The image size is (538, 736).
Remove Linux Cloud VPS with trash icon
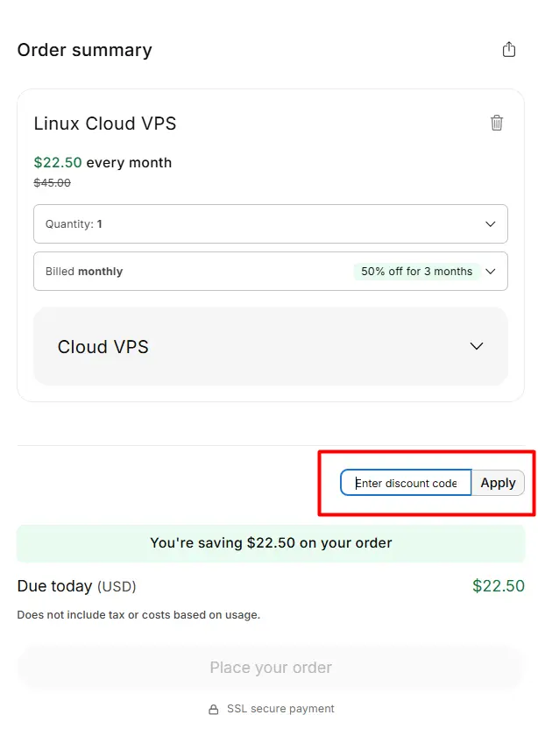[x=497, y=123]
